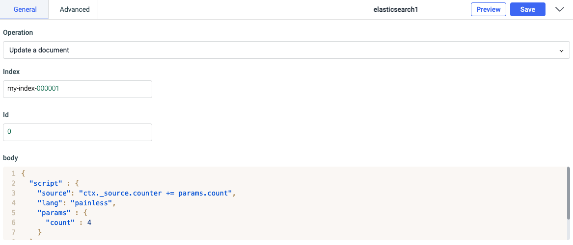Open the Operation dropdown arrow
573x245 pixels.
[561, 50]
